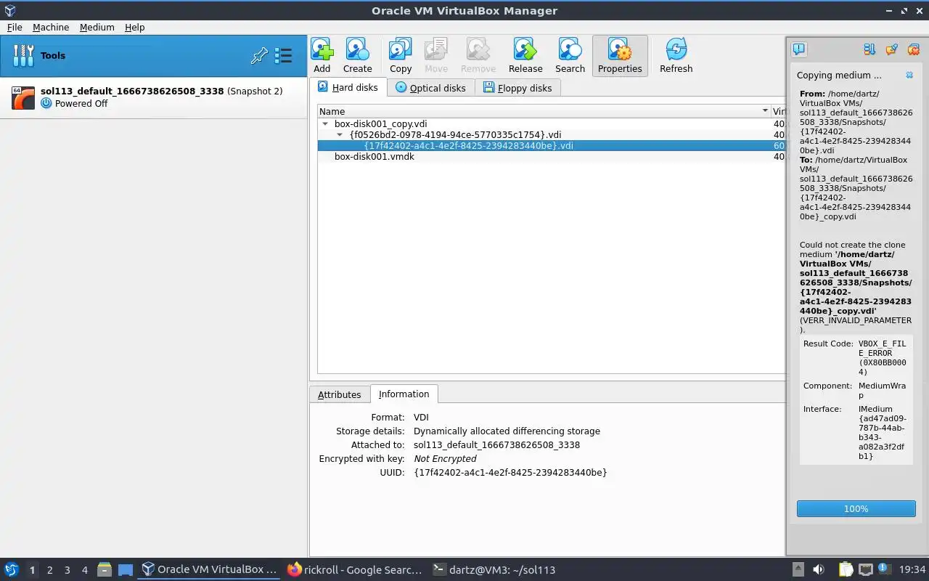Click the network tray icon
This screenshot has height=581, width=929.
click(x=865, y=570)
